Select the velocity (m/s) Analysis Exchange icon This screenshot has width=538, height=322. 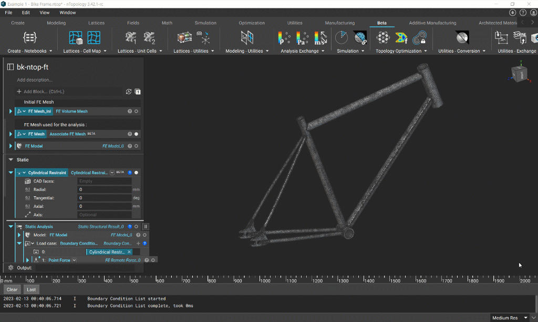click(320, 38)
